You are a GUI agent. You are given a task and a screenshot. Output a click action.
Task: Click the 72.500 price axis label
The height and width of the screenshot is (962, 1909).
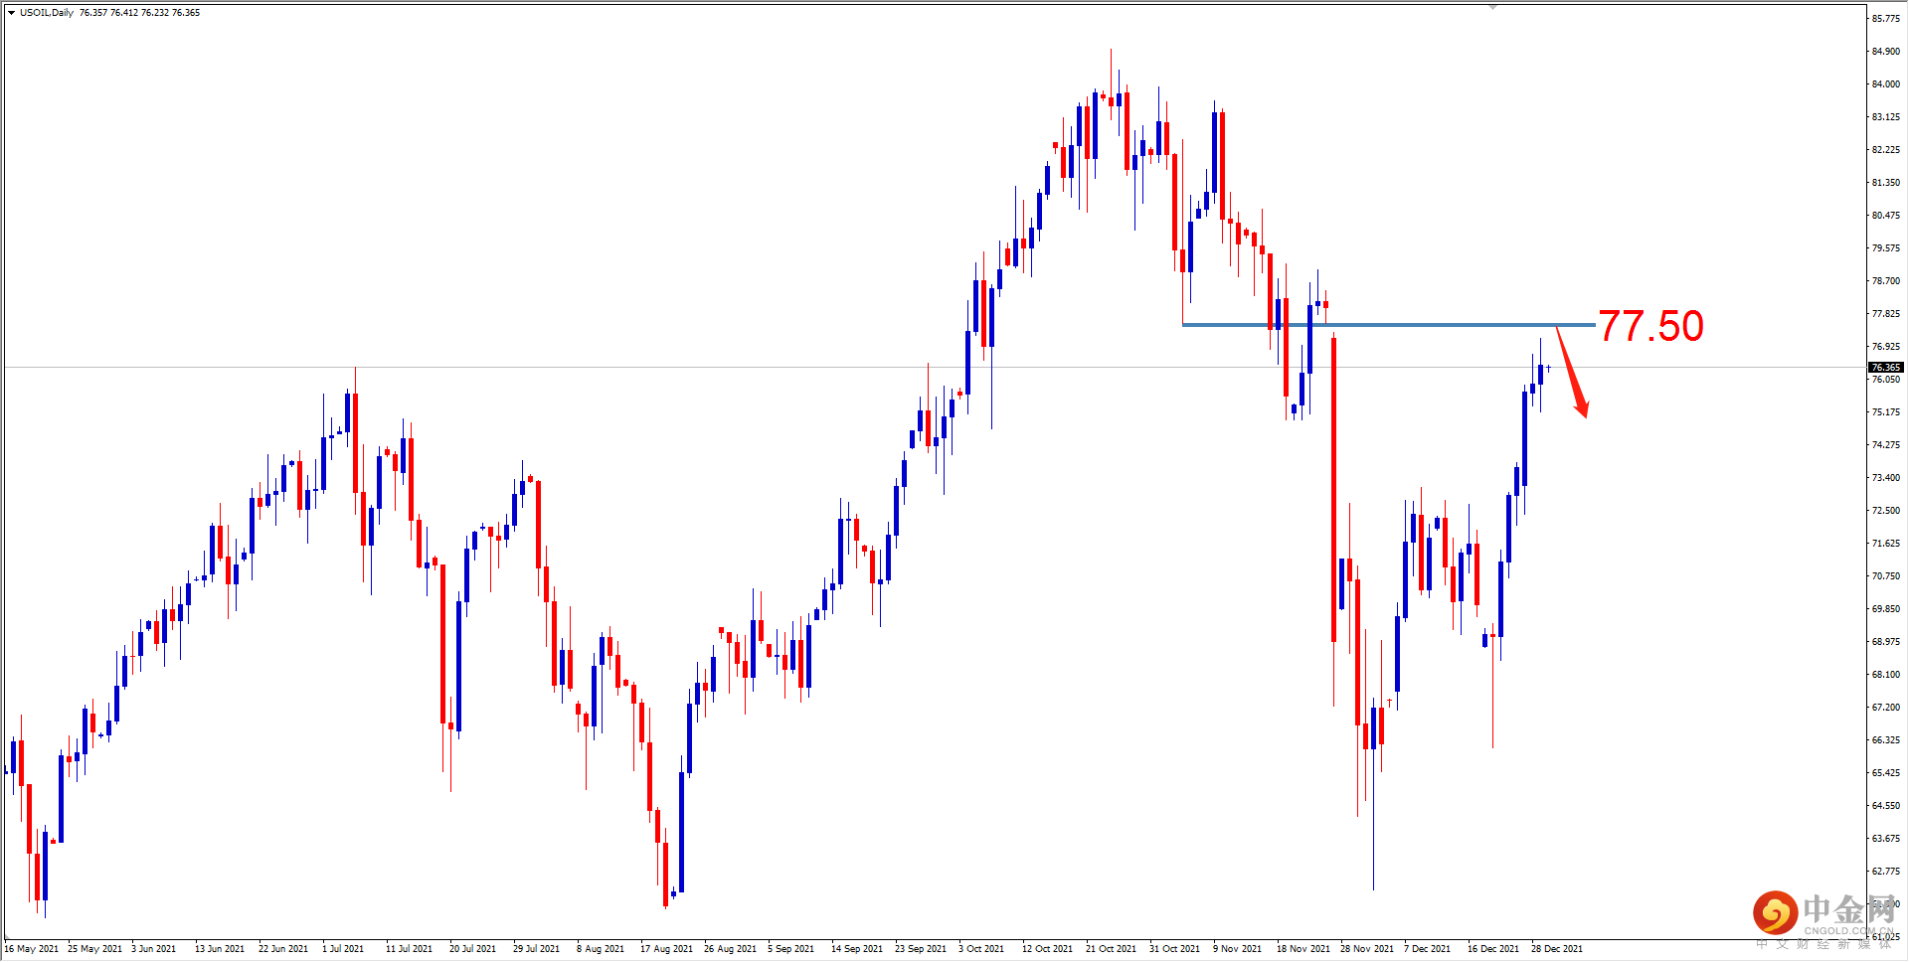1886,511
